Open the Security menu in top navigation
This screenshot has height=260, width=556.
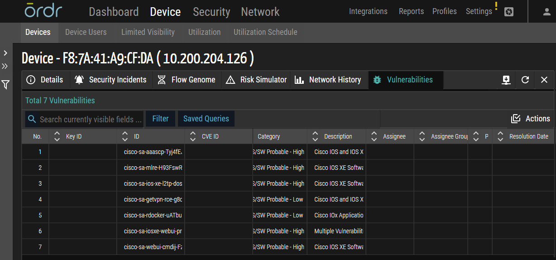[211, 12]
